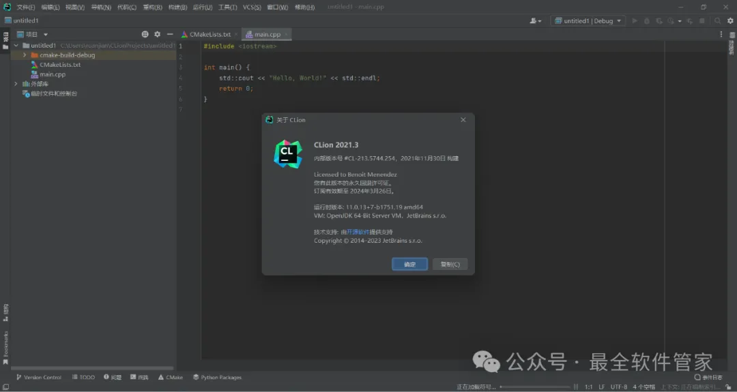737x392 pixels.
Task: Click the Run button in the toolbar
Action: click(x=635, y=20)
